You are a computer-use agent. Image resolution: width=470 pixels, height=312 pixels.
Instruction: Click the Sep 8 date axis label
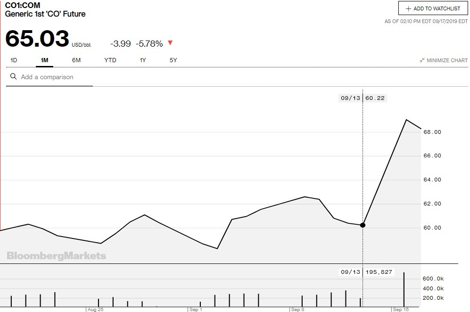298,310
